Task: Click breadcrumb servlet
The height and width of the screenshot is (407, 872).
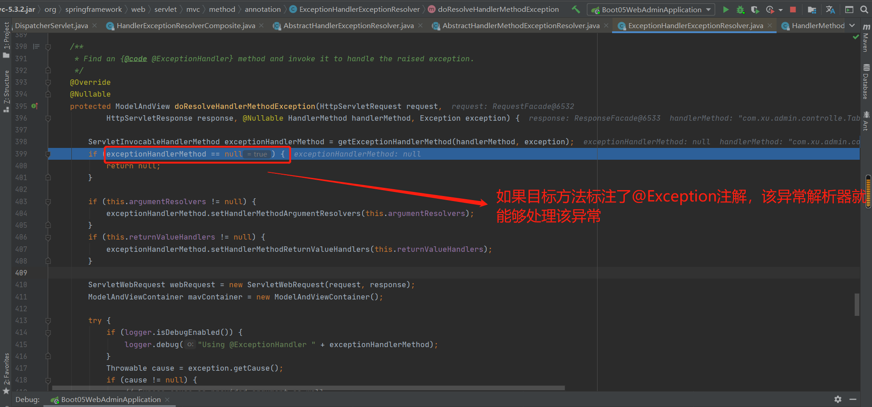Action: pos(165,9)
